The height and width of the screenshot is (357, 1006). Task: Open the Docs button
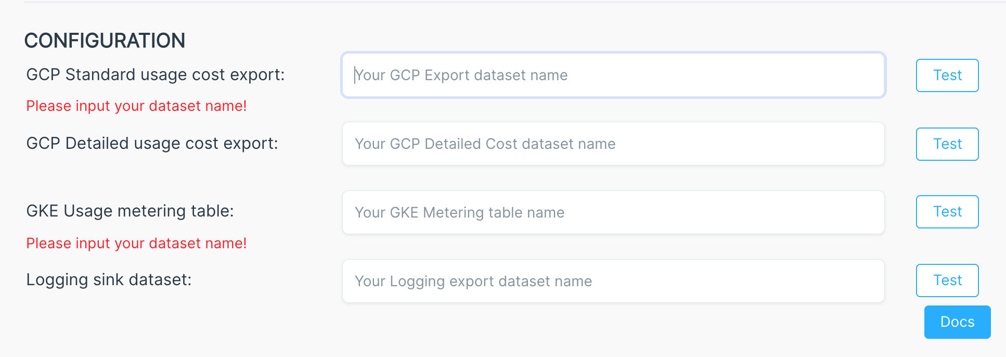[x=958, y=322]
